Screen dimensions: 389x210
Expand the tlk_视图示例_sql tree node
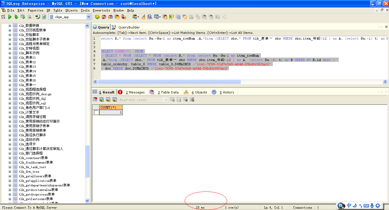10,103
